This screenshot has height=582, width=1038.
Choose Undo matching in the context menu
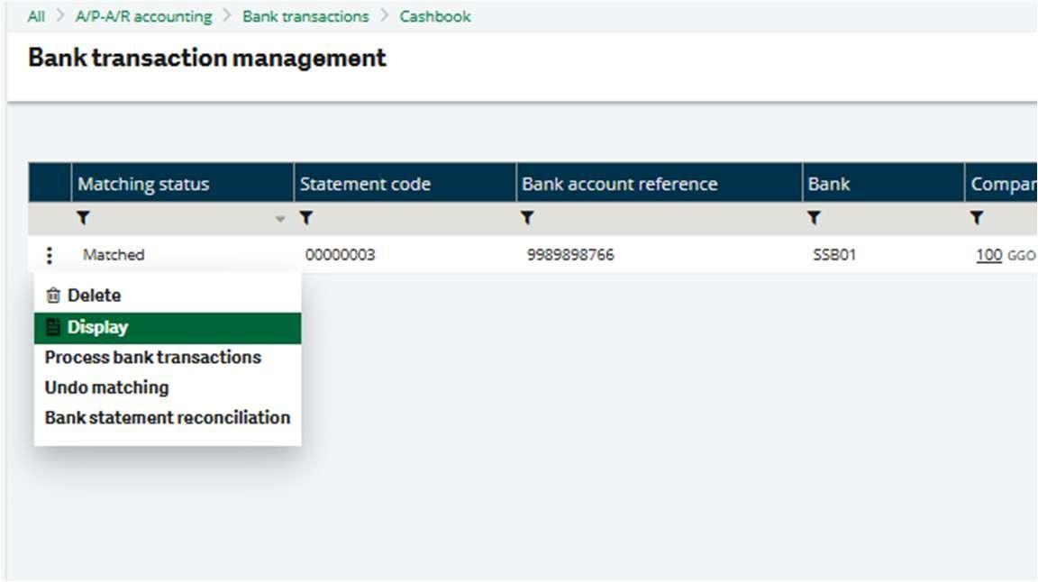coord(106,388)
